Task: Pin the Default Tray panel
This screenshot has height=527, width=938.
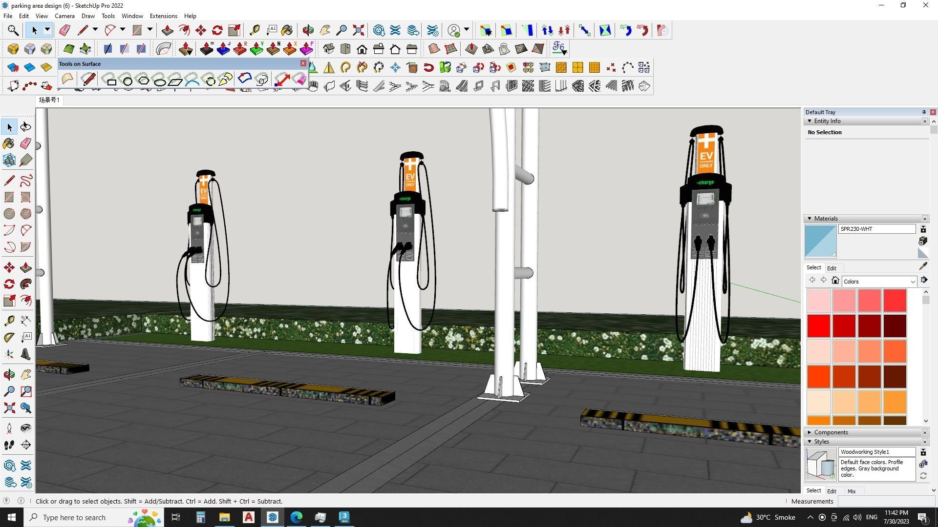Action: pos(924,112)
